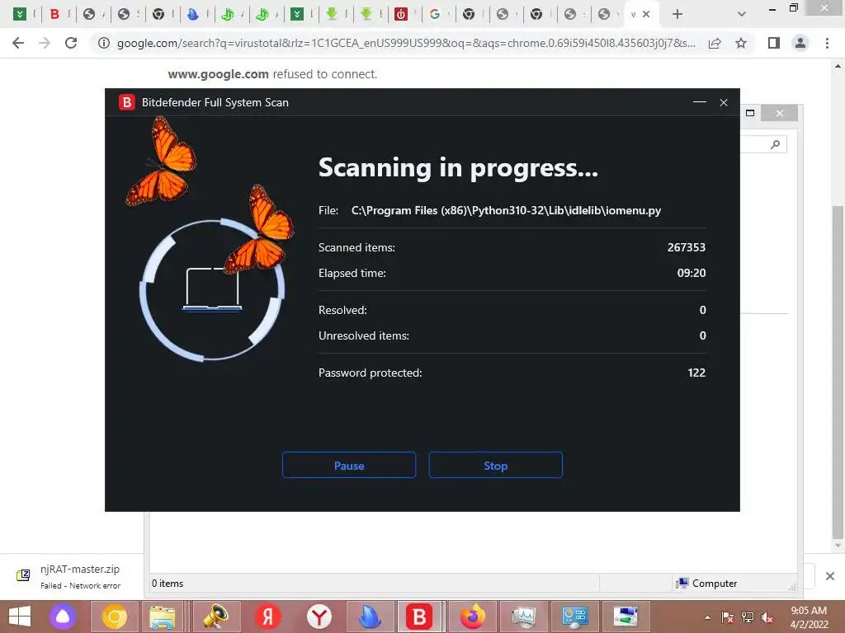The width and height of the screenshot is (845, 633).
Task: Click the google.com search URL address field
Action: point(406,43)
